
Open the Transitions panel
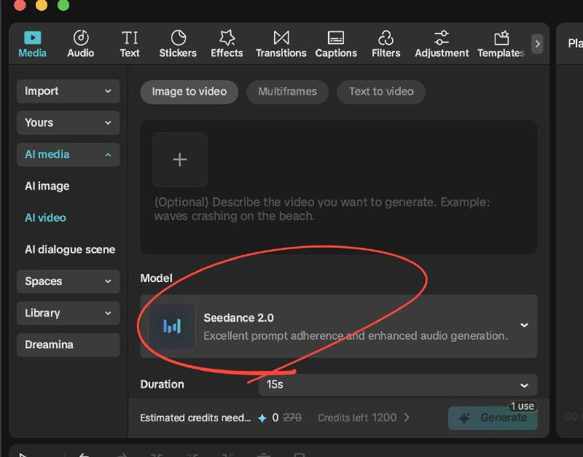pos(281,44)
